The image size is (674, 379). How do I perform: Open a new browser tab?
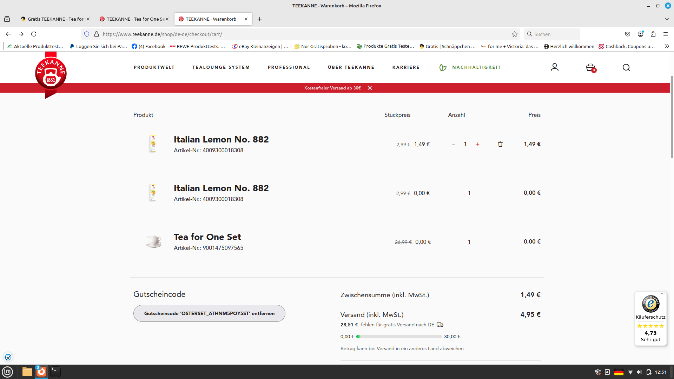259,19
